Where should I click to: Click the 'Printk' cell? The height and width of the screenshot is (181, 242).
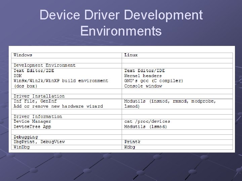click(x=177, y=142)
